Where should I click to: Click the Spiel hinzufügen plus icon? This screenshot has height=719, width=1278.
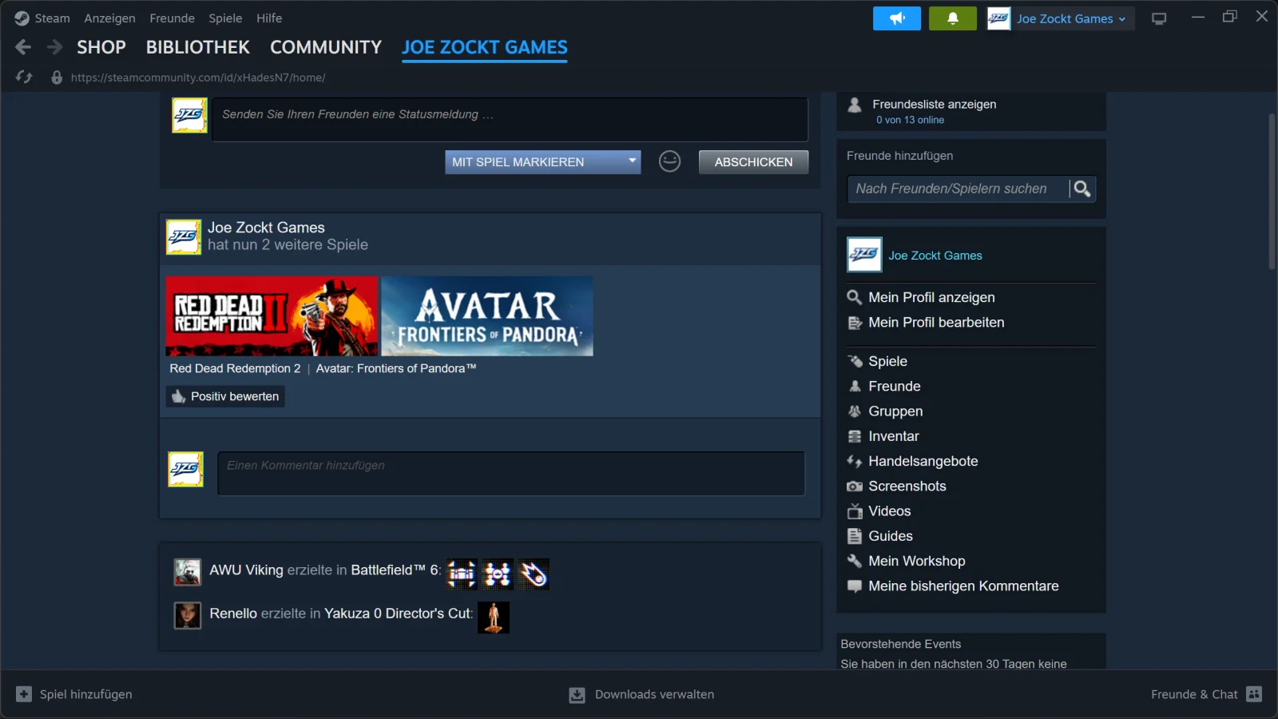point(24,694)
